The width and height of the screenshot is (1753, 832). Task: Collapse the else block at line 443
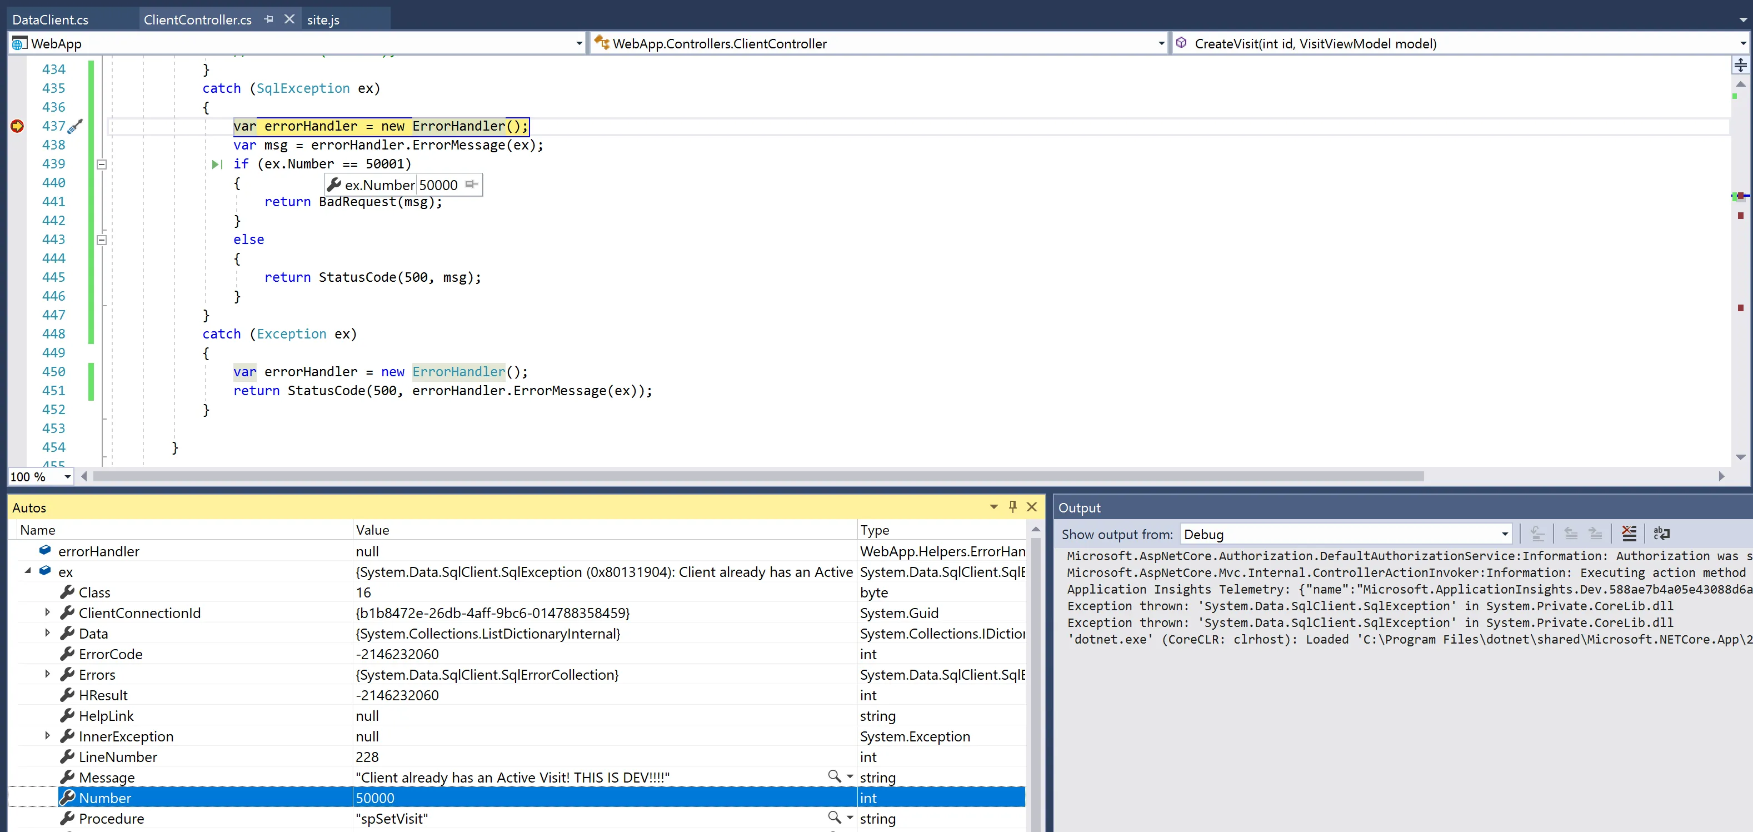[101, 240]
